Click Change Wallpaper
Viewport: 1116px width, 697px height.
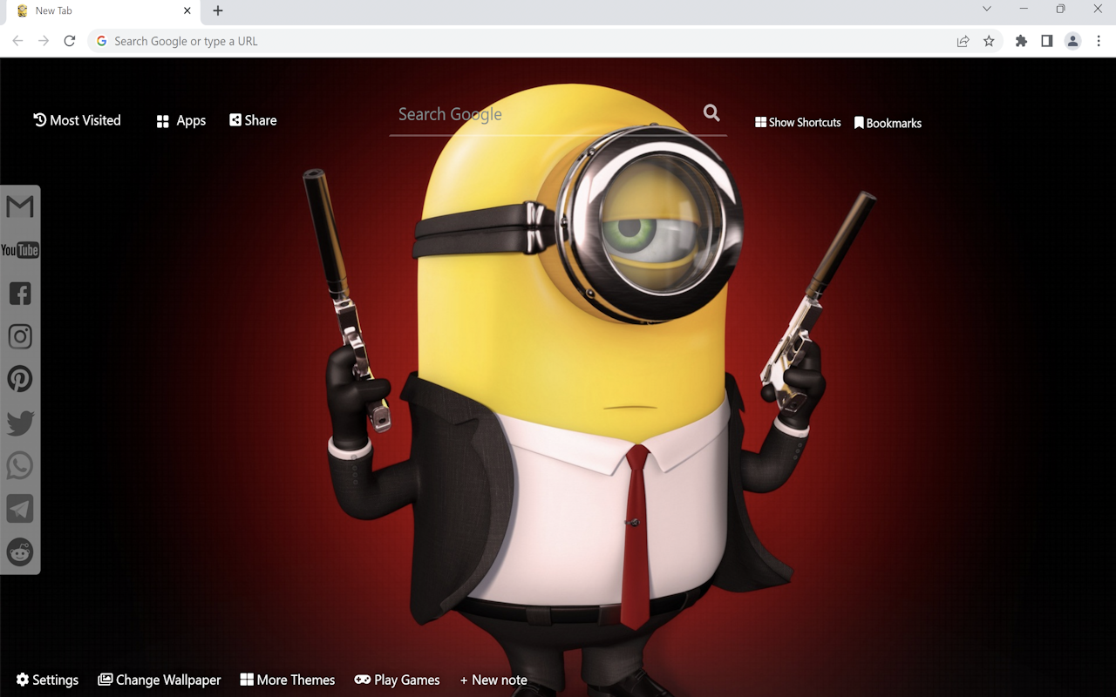(160, 680)
